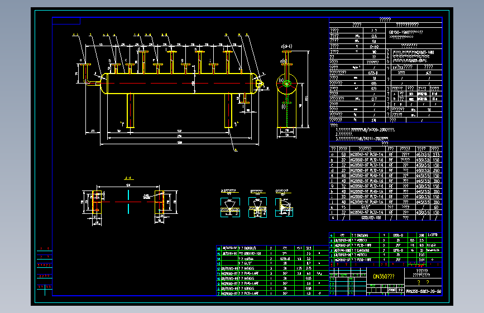The height and width of the screenshot is (313, 484).
Task: Select nozzle row d letter cell
Action: point(333,170)
